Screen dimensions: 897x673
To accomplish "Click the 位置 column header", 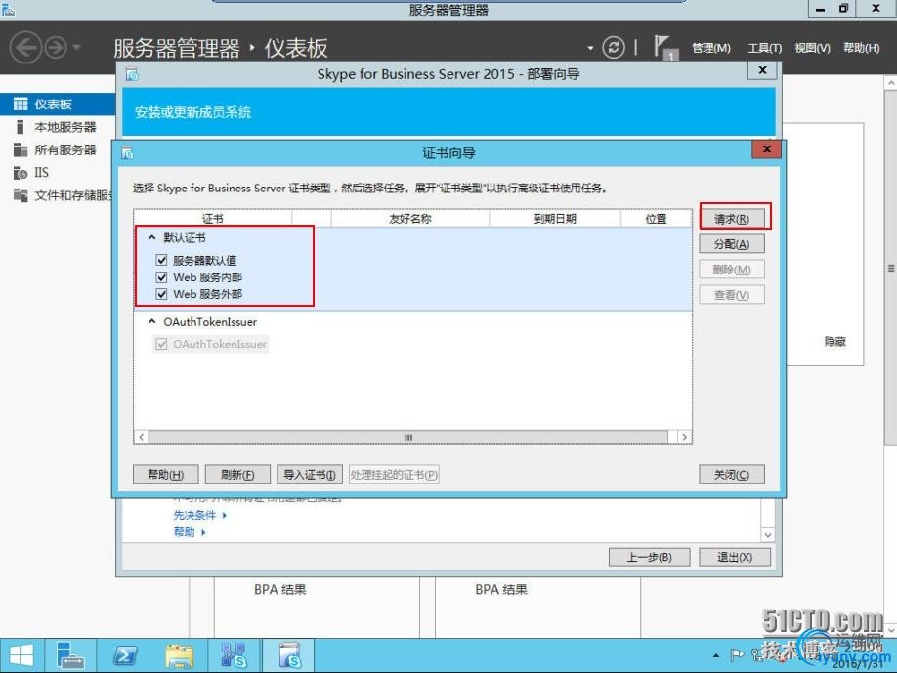I will 657,219.
